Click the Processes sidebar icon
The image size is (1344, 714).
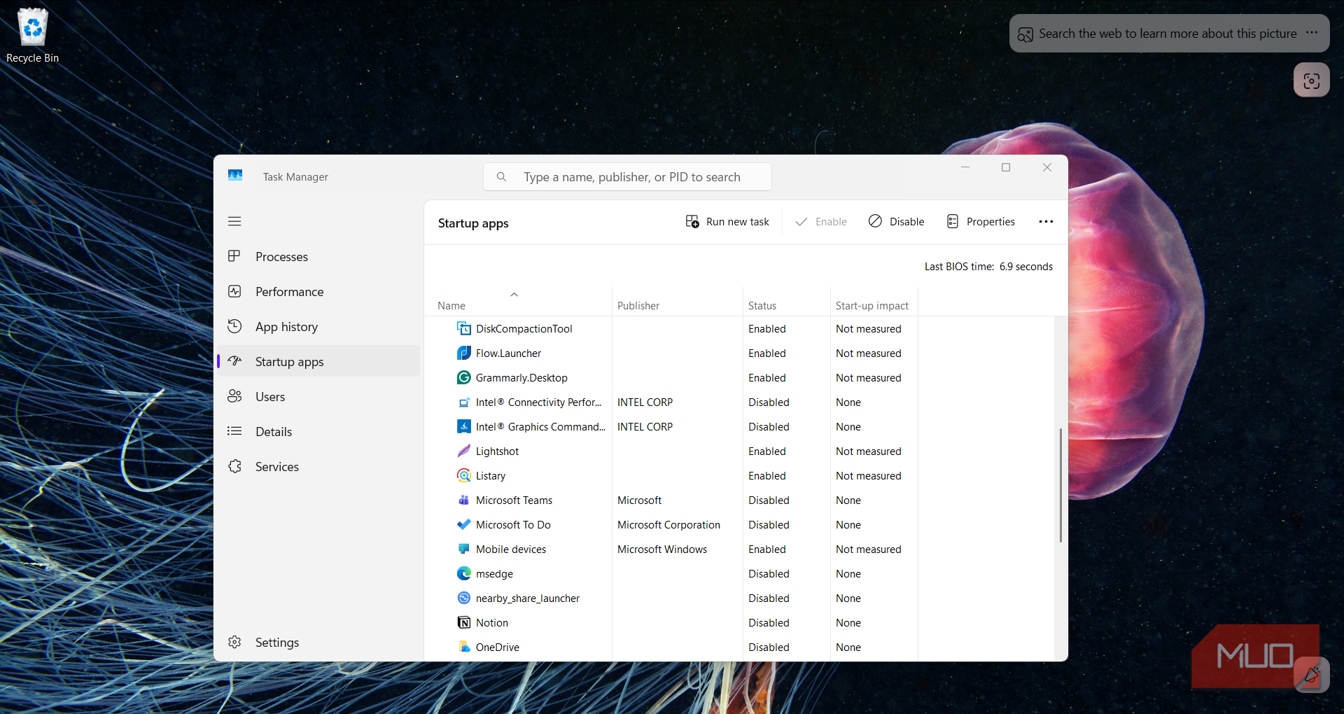[x=234, y=256]
